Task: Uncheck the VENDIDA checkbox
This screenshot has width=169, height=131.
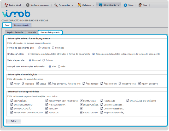Action: (46, 109)
